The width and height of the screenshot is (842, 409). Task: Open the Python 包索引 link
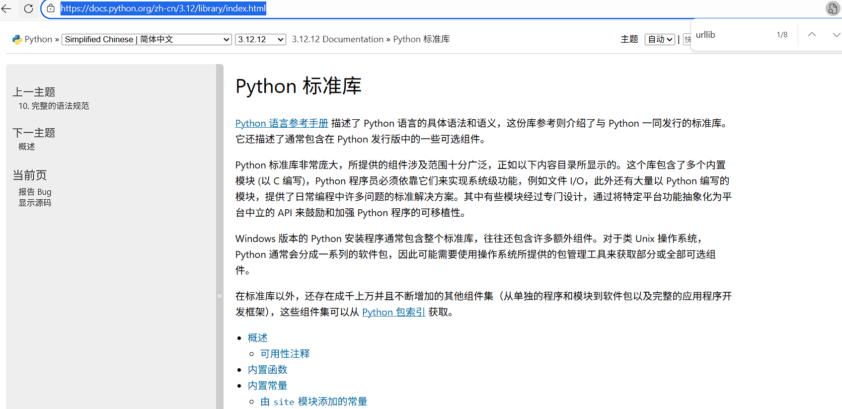click(x=393, y=312)
